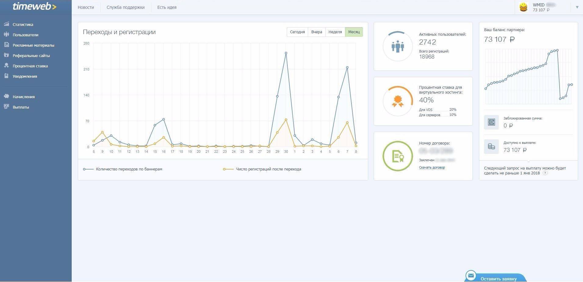Open Служба поддержки in top menu
Image resolution: width=583 pixels, height=282 pixels.
tap(125, 7)
